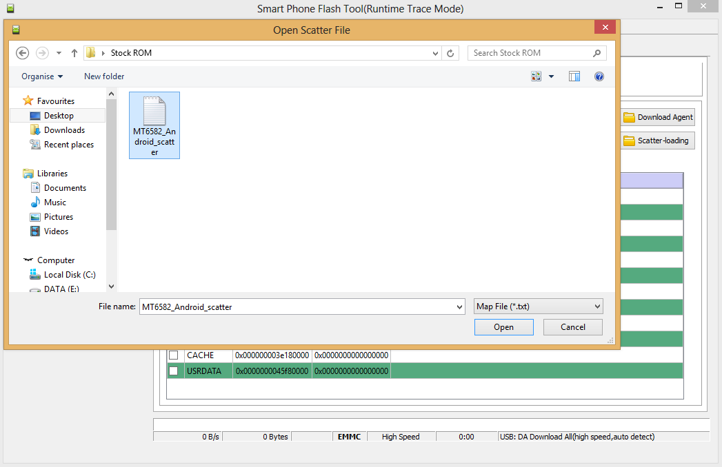Expand the File name history dropdown

459,307
